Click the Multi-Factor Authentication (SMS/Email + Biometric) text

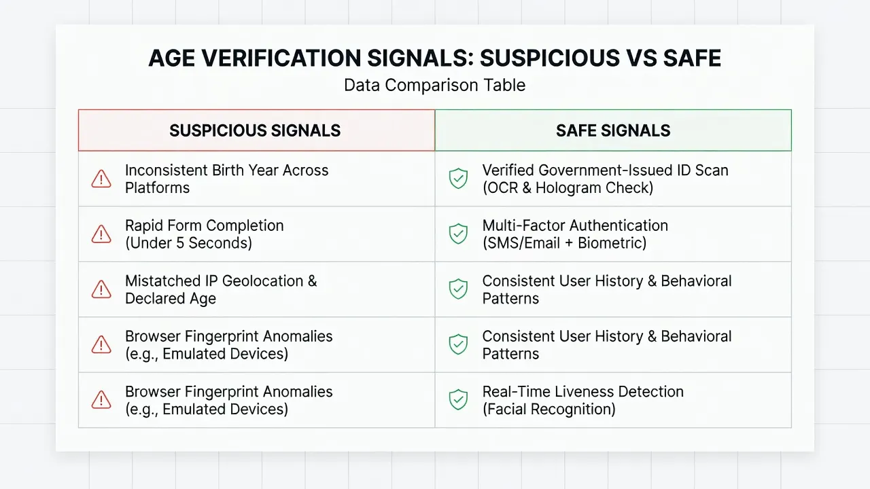[575, 234]
